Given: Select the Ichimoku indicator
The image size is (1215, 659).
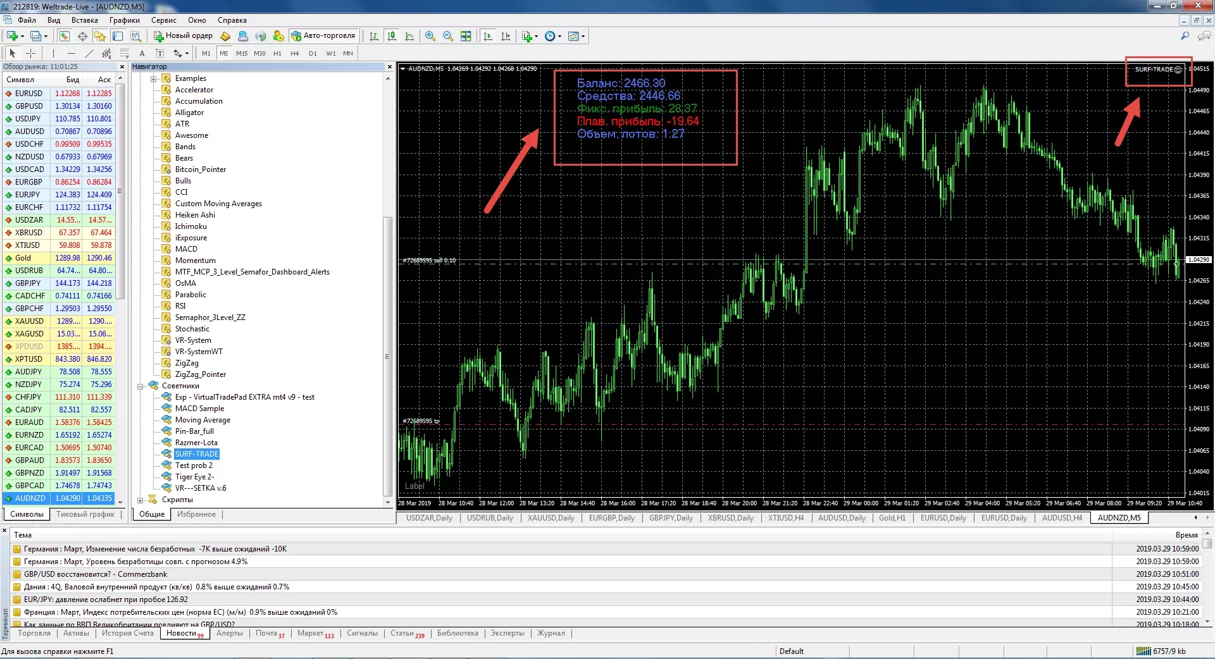Looking at the screenshot, I should (190, 226).
